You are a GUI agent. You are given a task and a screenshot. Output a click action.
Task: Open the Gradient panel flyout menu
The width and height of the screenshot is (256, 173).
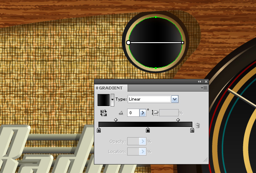[x=204, y=88]
